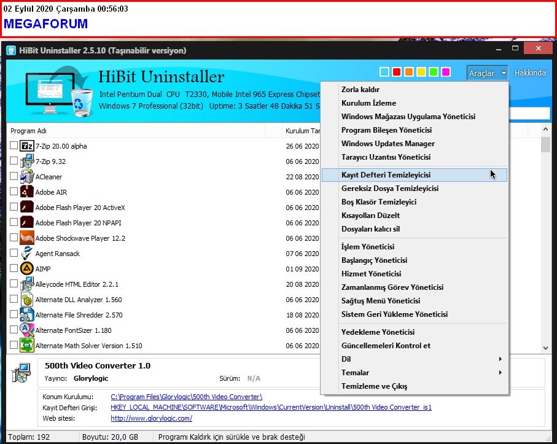The image size is (557, 444).
Task: Click the Agent Ransack program icon
Action: point(26,254)
